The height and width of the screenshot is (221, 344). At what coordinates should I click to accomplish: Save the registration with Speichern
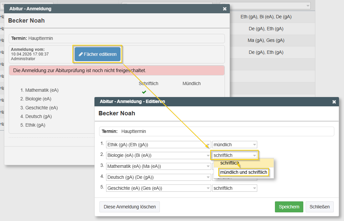(289, 207)
